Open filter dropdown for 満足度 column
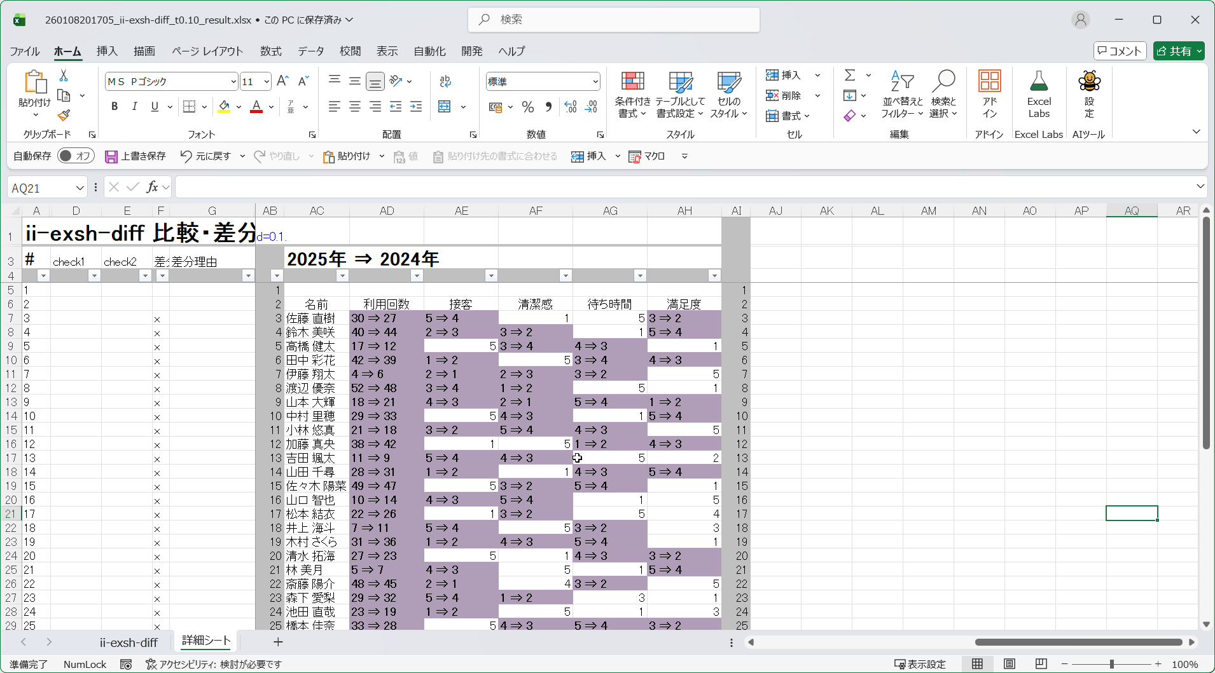 (714, 276)
